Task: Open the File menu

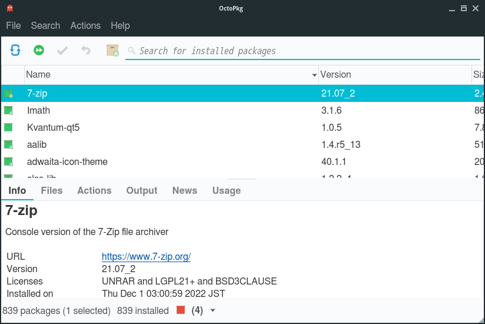Action: [14, 25]
